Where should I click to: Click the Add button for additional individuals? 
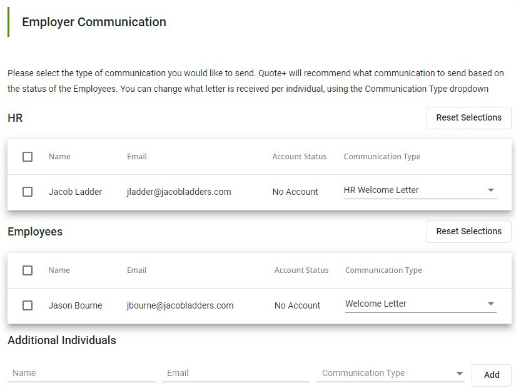492,375
